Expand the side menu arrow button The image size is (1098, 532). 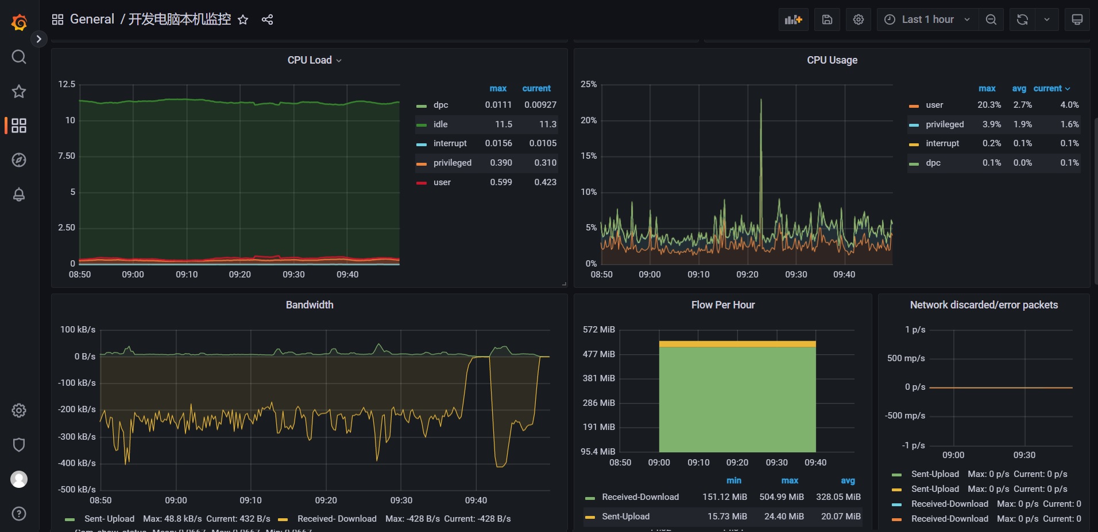(38, 39)
